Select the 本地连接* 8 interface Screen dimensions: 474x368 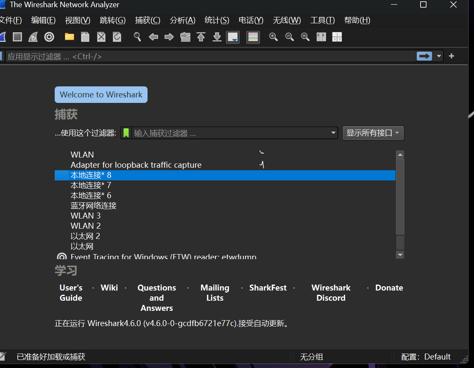pos(225,175)
